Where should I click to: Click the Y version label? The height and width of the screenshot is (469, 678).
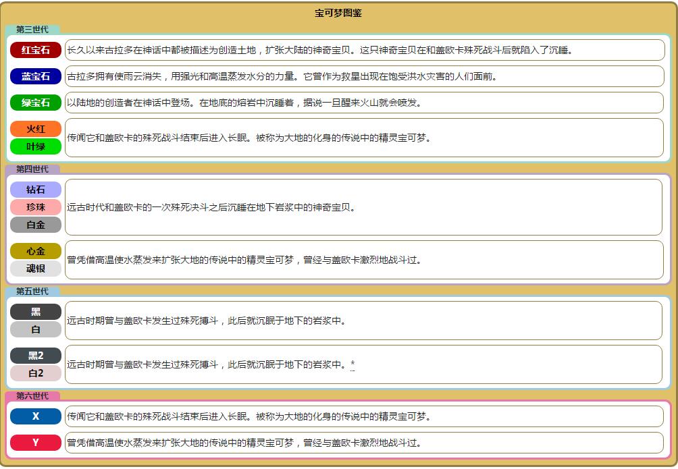coord(36,443)
